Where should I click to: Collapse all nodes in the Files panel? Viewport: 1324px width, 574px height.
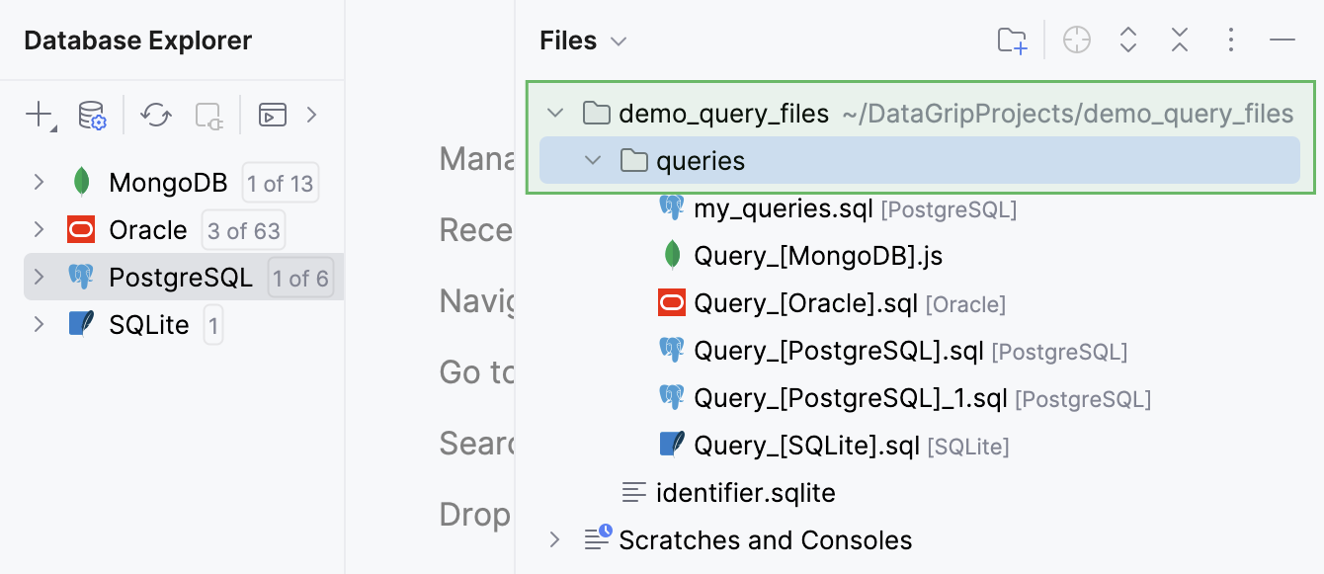1179,40
